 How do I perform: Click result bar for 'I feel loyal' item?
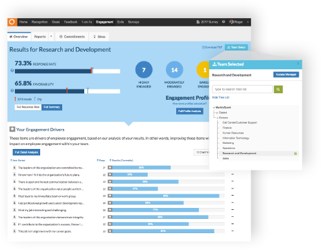pos(167,196)
